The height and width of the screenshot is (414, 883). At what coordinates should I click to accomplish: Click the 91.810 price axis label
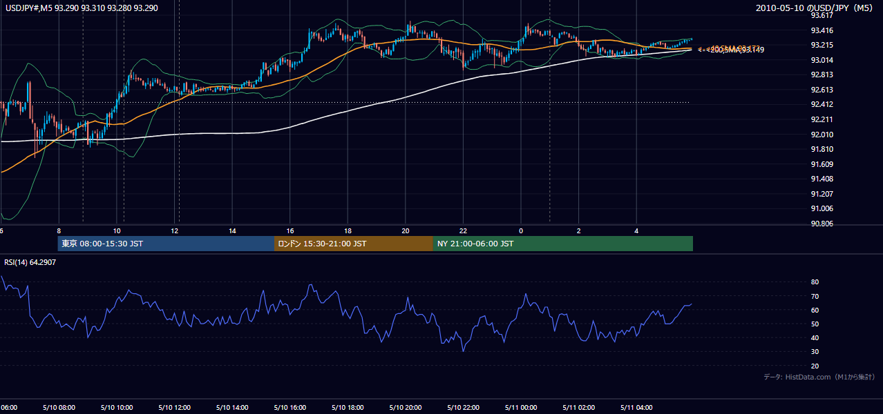pos(823,149)
